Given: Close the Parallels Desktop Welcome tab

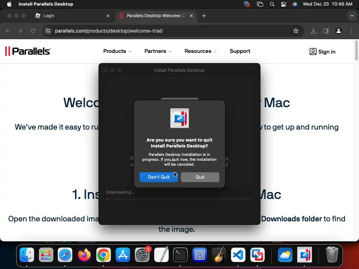Looking at the screenshot, I should [191, 16].
